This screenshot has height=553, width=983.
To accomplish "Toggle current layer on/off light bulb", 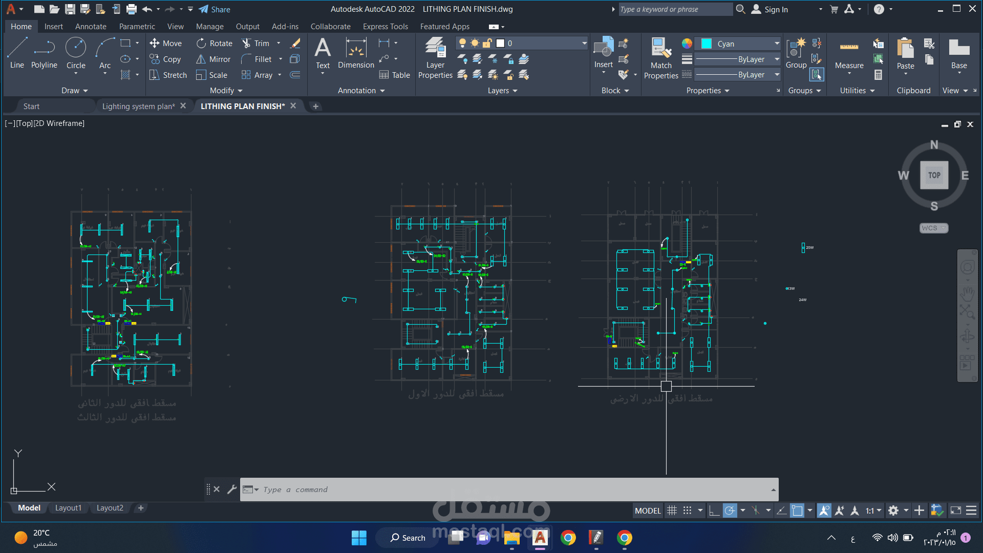I will point(462,44).
